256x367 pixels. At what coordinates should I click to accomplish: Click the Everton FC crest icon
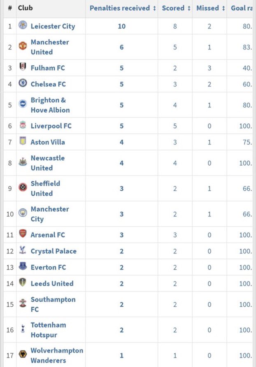[x=23, y=267]
